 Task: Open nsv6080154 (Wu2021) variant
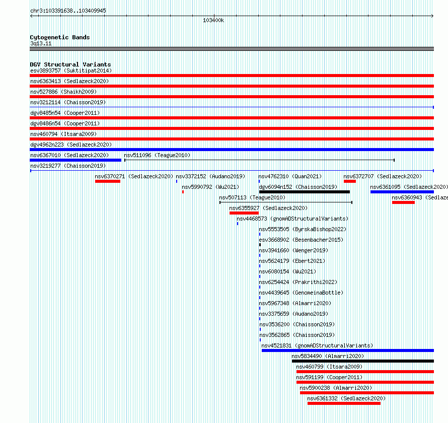pyautogui.click(x=287, y=271)
